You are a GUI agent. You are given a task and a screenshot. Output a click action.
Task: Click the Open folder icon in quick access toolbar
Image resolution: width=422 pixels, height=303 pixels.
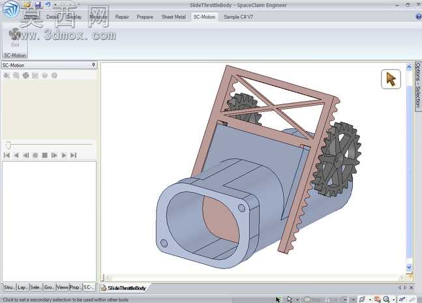pos(27,5)
